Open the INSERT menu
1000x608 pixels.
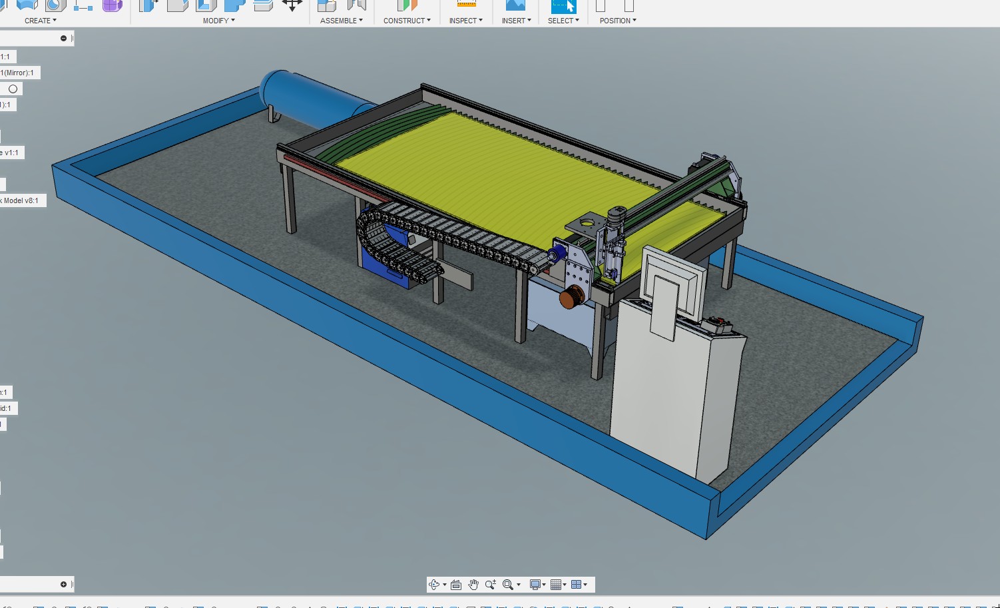click(516, 21)
